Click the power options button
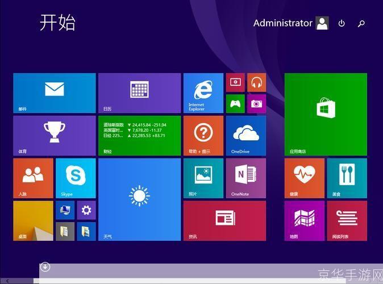Image resolution: width=383 pixels, height=284 pixels. tap(342, 23)
